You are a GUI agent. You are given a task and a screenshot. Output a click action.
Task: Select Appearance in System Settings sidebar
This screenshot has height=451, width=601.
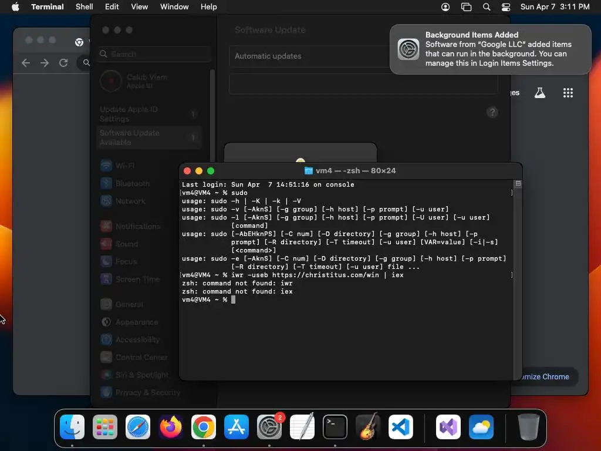coord(150,322)
